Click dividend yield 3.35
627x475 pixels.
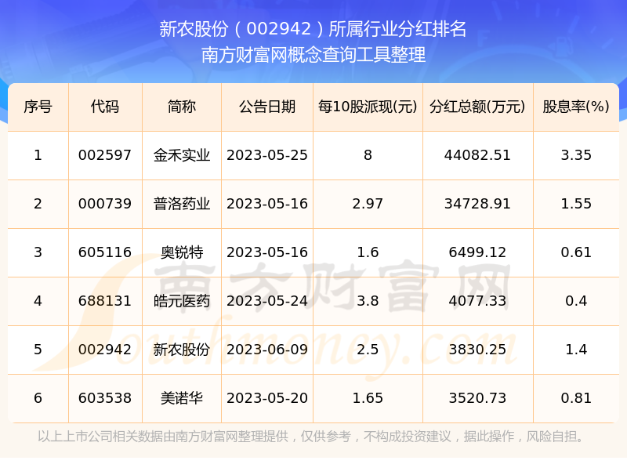coord(576,155)
